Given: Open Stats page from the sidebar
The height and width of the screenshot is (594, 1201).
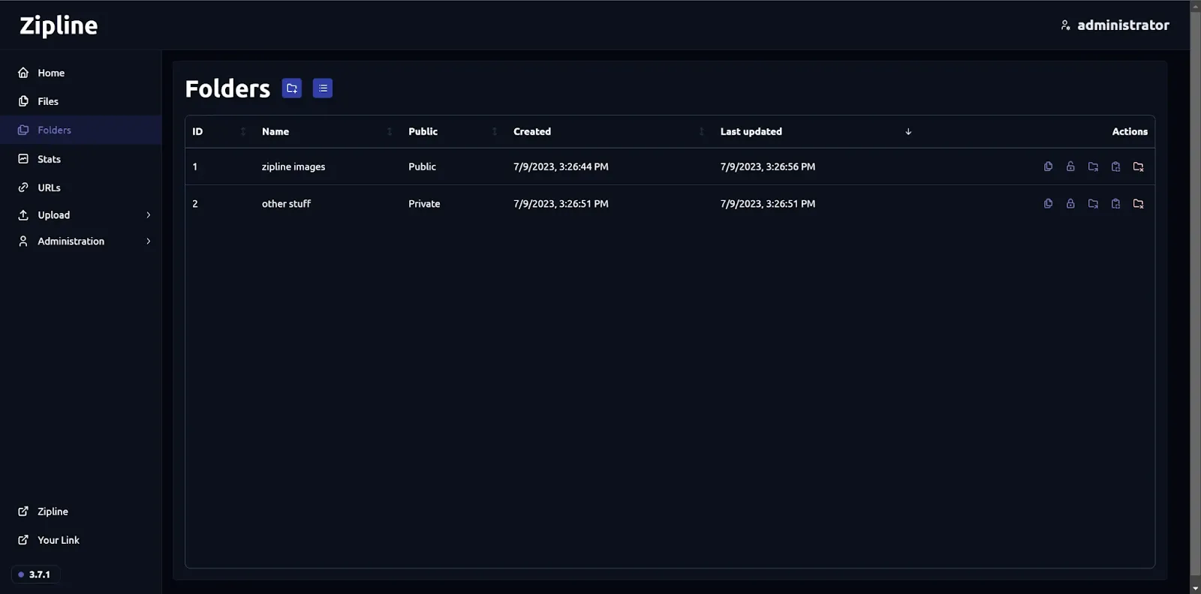Looking at the screenshot, I should pyautogui.click(x=81, y=159).
